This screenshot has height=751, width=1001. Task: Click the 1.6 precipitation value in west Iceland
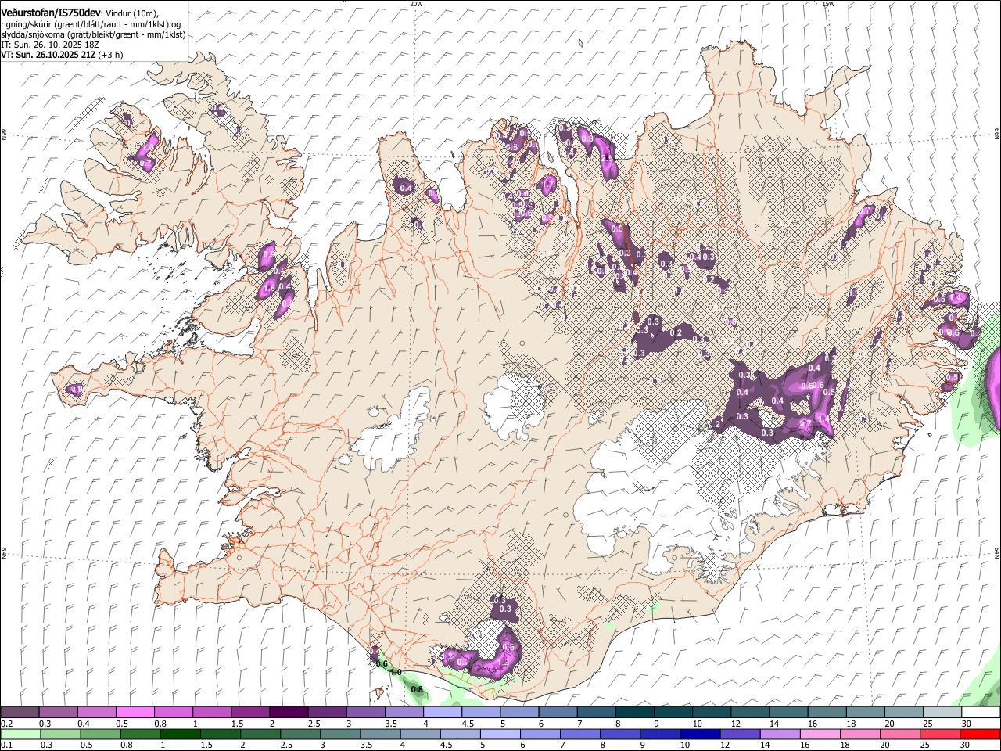(269, 288)
